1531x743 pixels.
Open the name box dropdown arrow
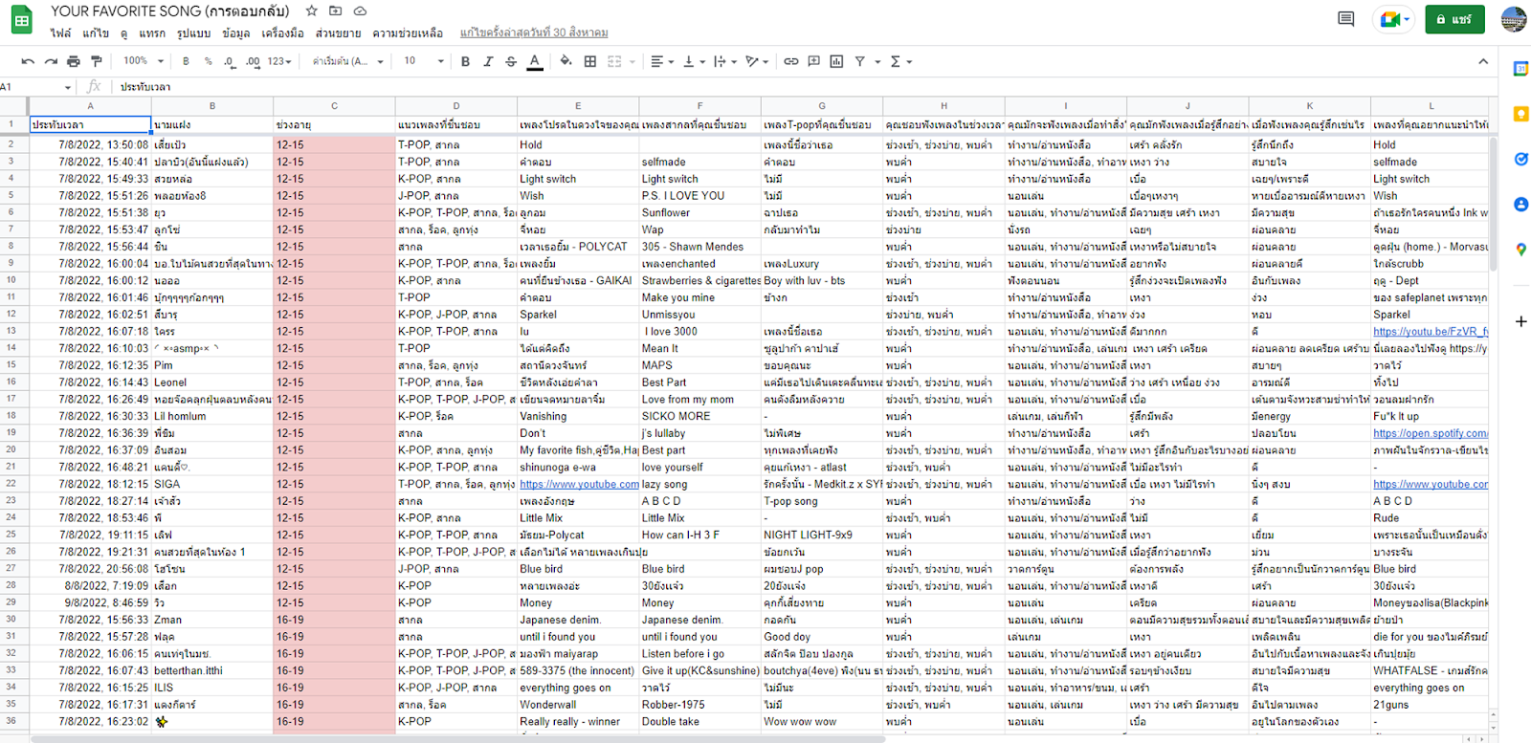point(68,87)
